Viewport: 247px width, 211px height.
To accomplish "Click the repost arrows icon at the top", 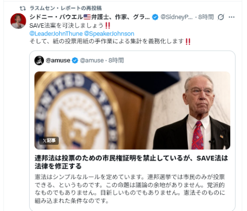I will [23, 8].
